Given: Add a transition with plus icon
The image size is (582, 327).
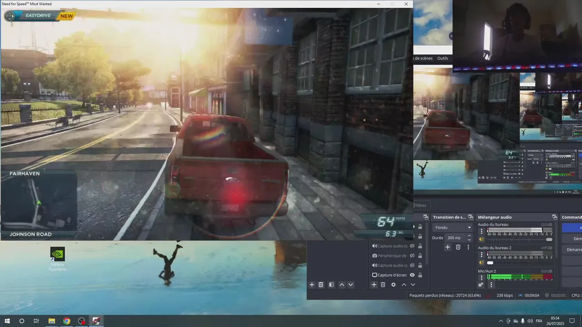Looking at the screenshot, I should [x=447, y=247].
